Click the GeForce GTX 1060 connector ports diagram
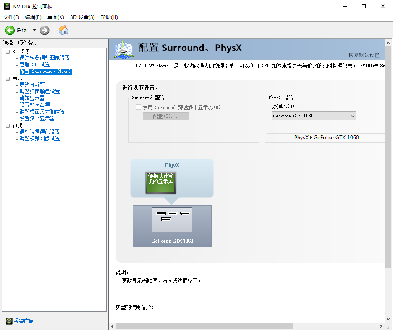Image resolution: width=393 pixels, height=331 pixels. tap(172, 220)
